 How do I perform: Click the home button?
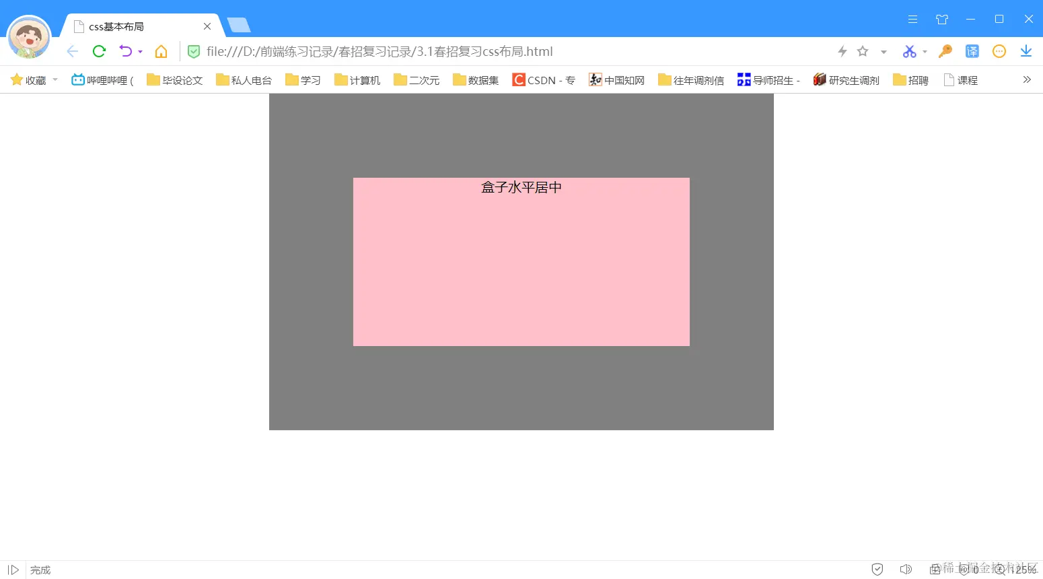[x=161, y=51]
